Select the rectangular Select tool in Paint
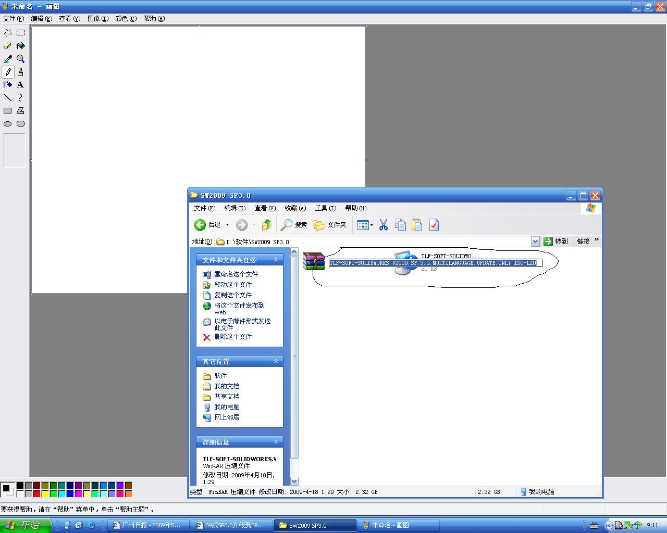Screen dimensions: 667x533 (x=21, y=32)
